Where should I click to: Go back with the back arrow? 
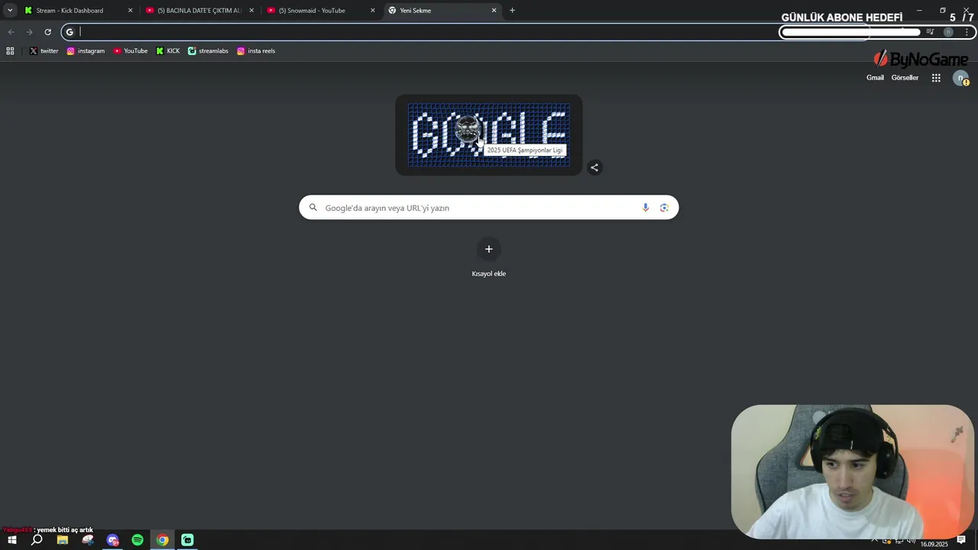coord(11,32)
